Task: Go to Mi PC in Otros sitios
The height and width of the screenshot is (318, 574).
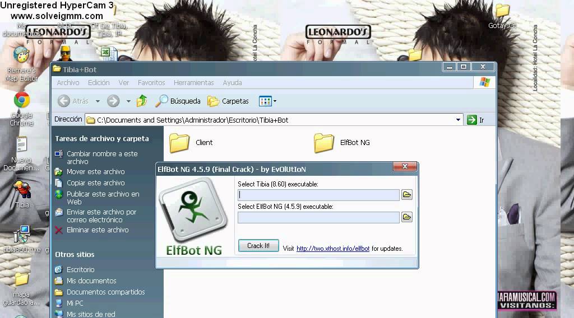Action: (x=70, y=303)
